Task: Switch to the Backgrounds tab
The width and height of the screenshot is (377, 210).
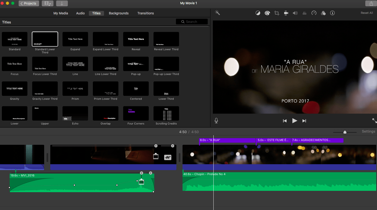Action: [x=119, y=13]
